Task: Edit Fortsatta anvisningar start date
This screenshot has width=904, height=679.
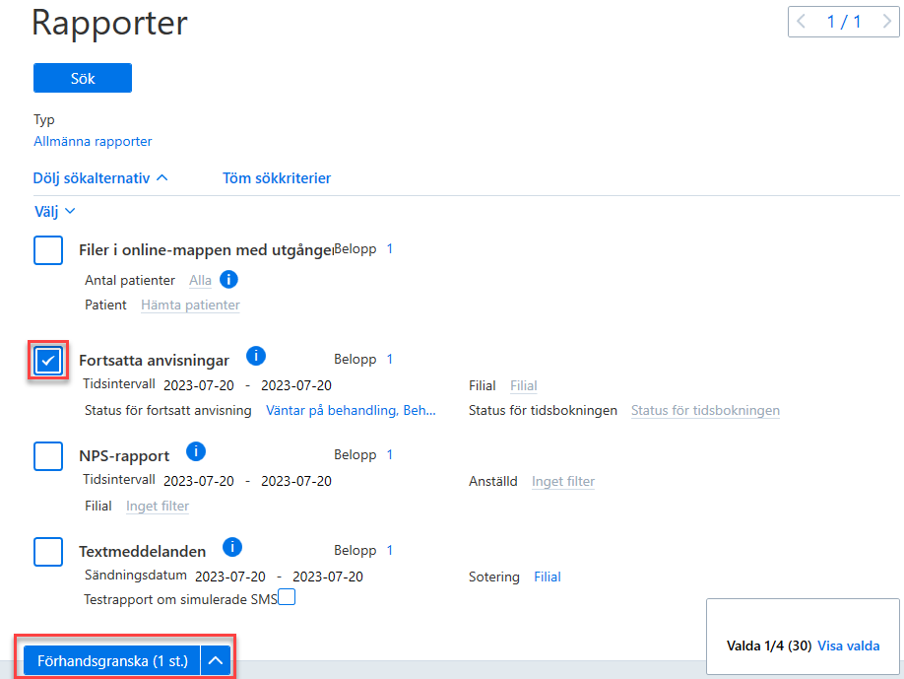Action: pos(199,385)
